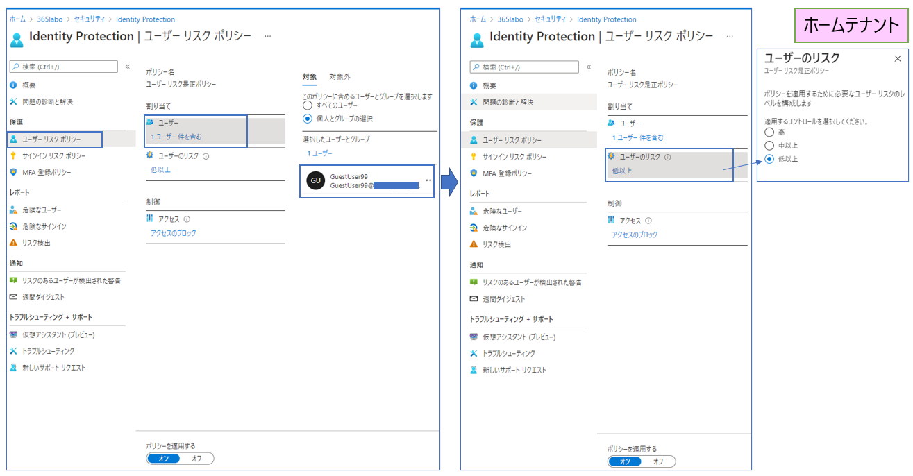Click 1 ユーザー link under selected users

point(320,153)
